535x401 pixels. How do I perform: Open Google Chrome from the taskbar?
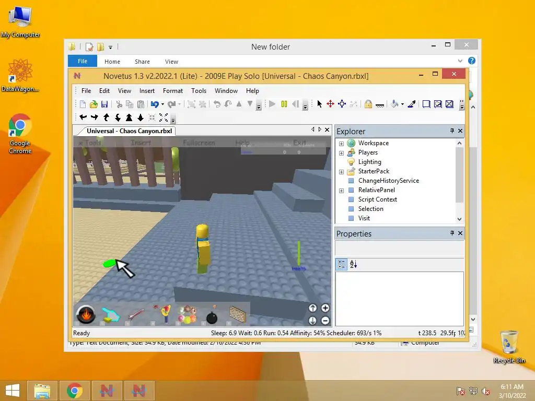pos(74,391)
